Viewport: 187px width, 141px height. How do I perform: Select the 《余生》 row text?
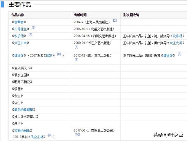(x=17, y=96)
